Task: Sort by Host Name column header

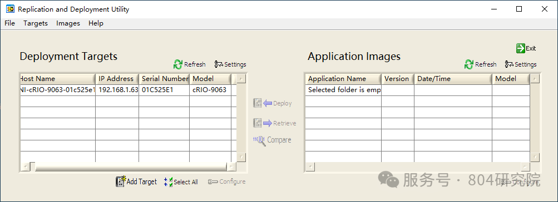Action: (x=57, y=79)
